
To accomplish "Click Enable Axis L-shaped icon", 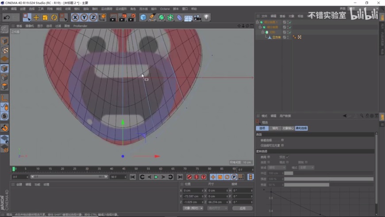I will point(4,98).
